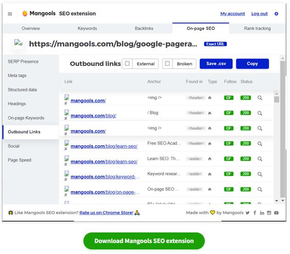Click home type icon in Learn SEO: Th... row

209,159
